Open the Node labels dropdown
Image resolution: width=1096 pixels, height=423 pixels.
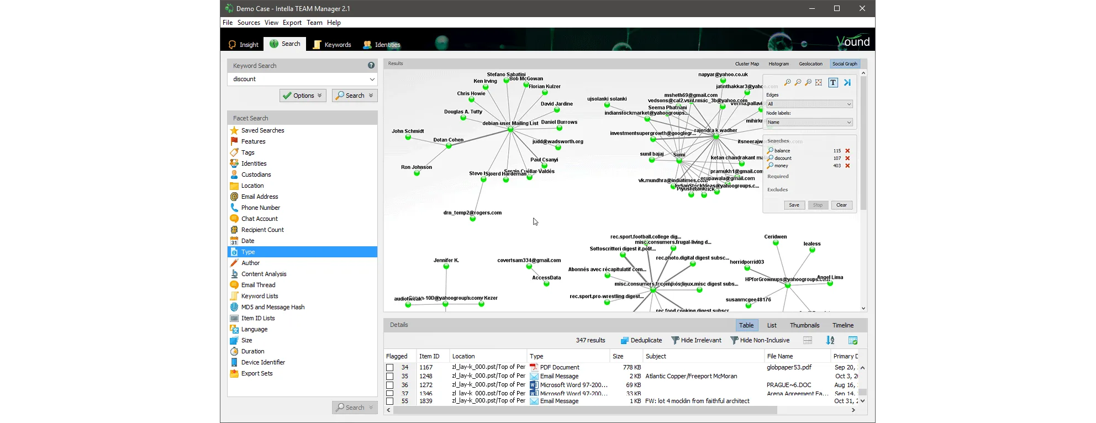click(809, 122)
